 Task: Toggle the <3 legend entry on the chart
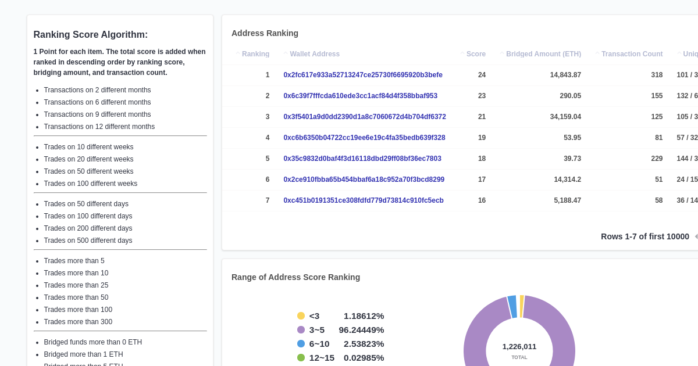point(301,316)
